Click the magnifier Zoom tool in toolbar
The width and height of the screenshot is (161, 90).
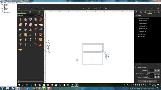(106, 8)
